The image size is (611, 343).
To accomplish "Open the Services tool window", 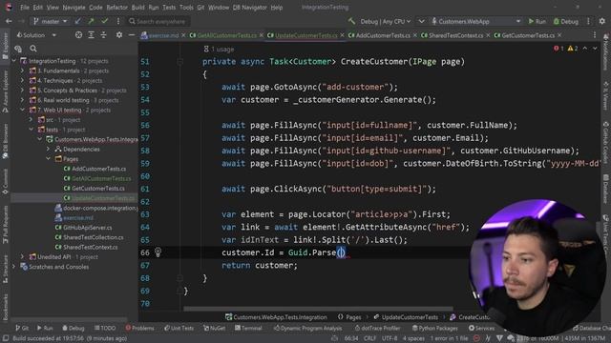I will [x=481, y=328].
